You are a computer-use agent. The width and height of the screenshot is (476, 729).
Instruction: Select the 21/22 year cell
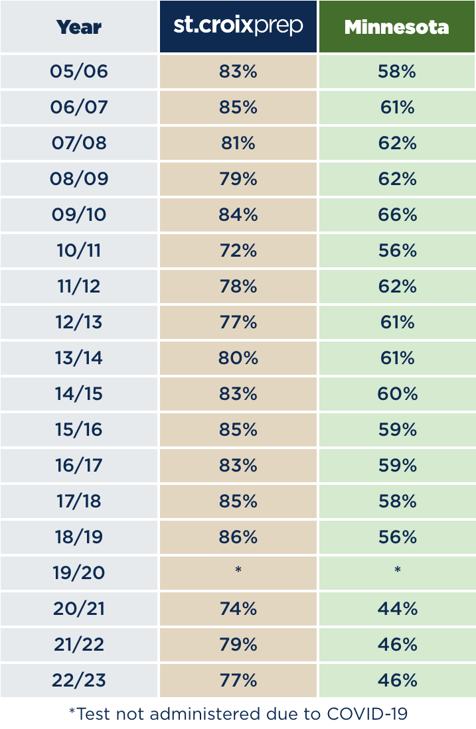coord(78,645)
